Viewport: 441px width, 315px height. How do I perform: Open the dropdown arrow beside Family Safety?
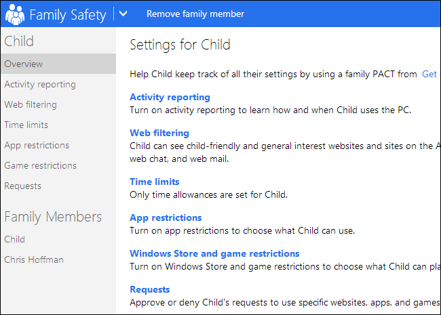click(x=123, y=14)
